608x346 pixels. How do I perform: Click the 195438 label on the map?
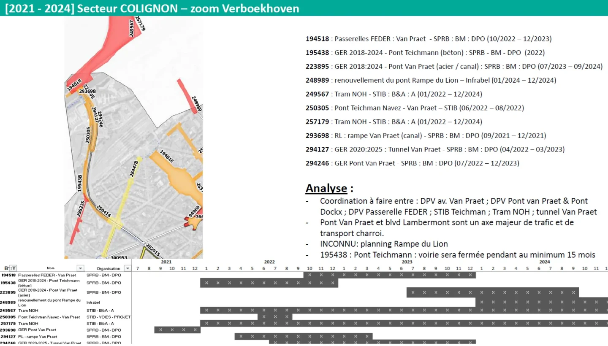pos(80,183)
